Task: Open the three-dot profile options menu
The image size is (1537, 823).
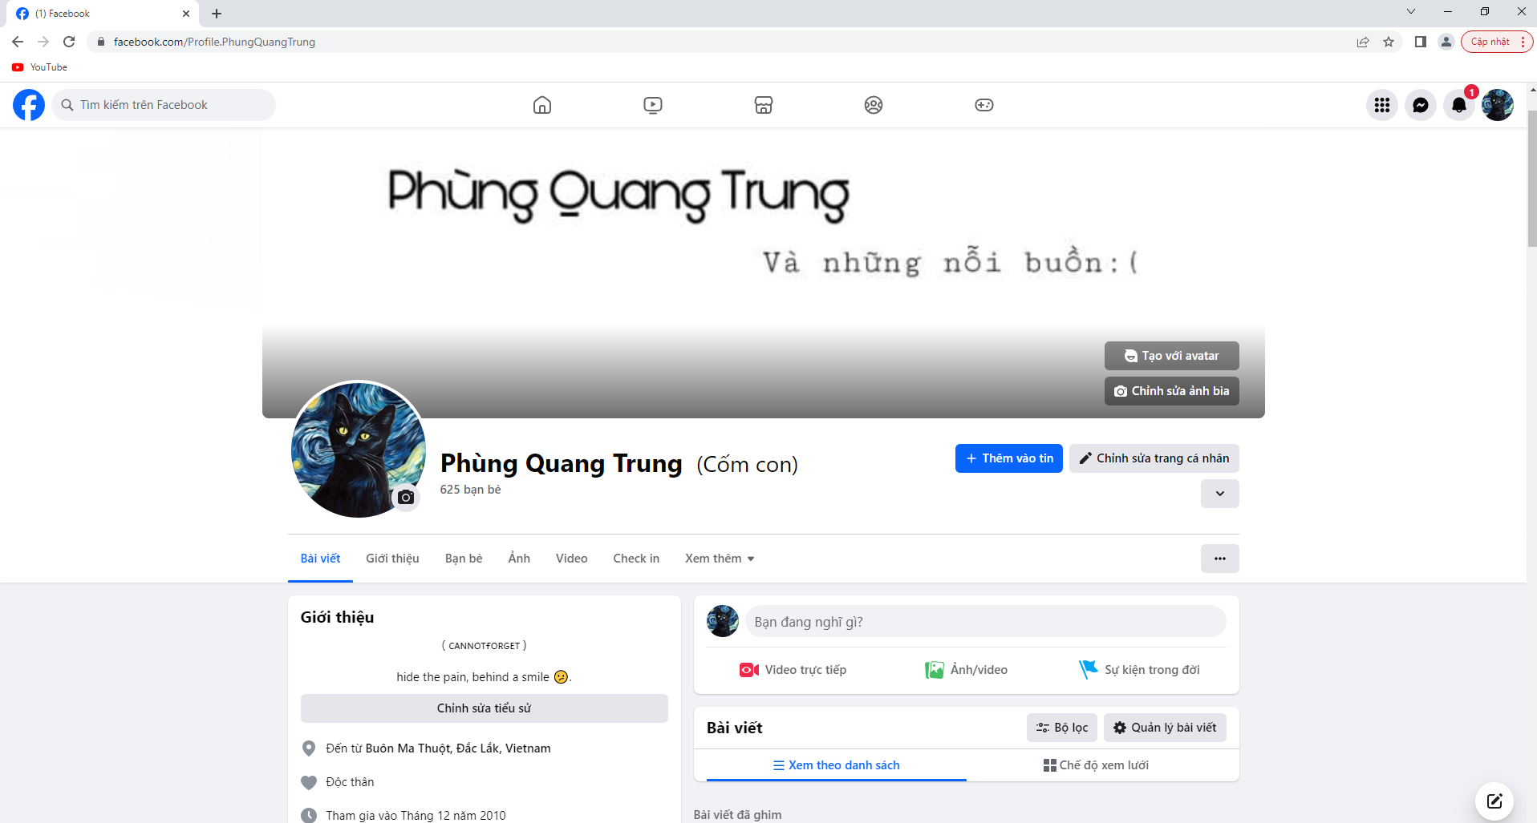Action: click(1220, 559)
